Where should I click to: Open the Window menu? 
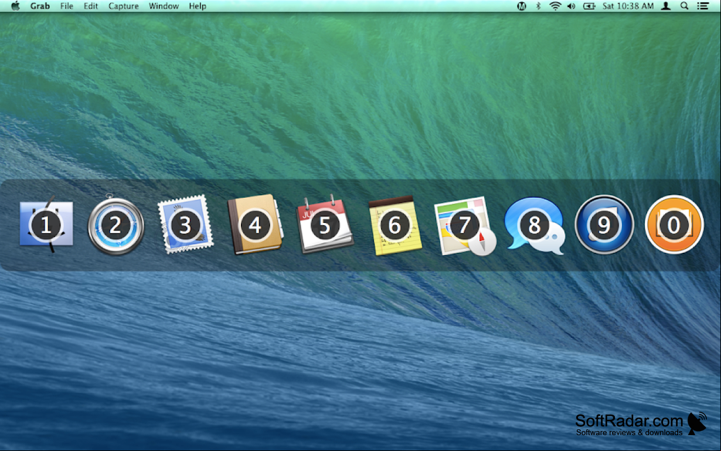coord(164,6)
